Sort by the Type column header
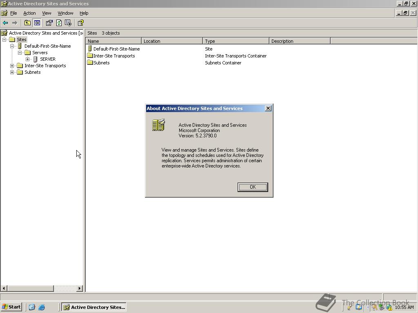The height and width of the screenshot is (313, 418). click(236, 41)
